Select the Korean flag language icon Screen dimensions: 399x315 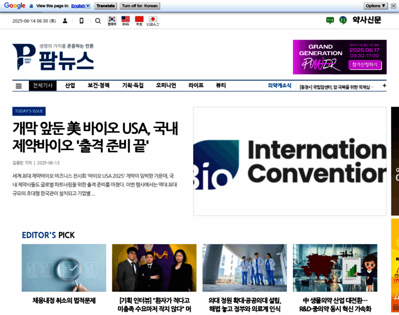[x=112, y=21]
